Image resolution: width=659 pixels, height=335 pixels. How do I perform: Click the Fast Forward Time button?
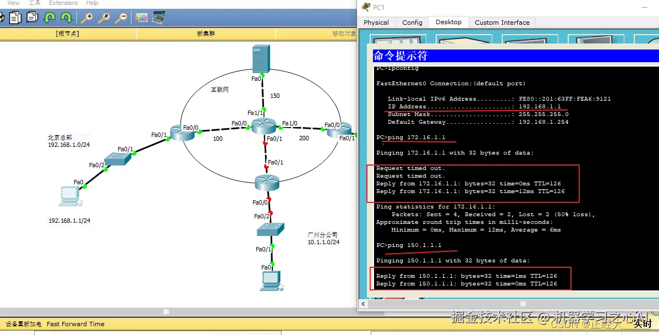76,324
